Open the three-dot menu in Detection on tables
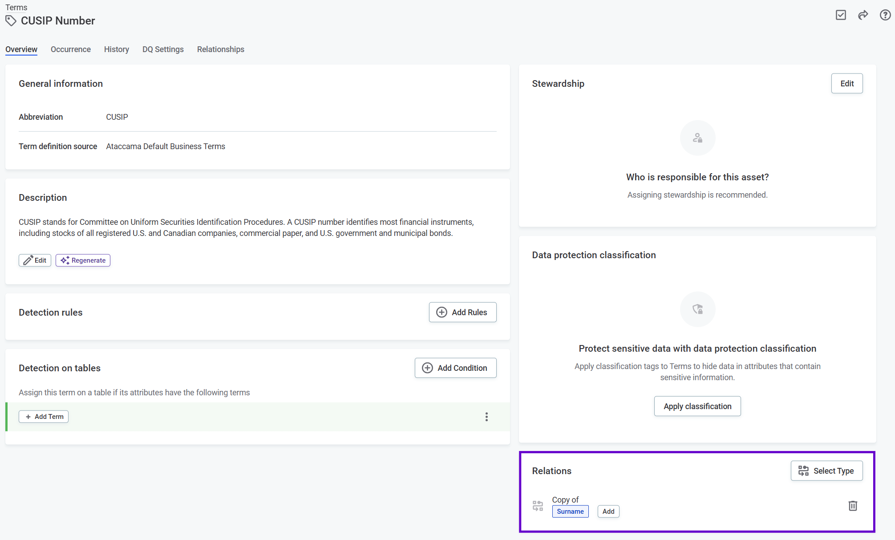Screen dimensions: 895x540 [x=486, y=417]
